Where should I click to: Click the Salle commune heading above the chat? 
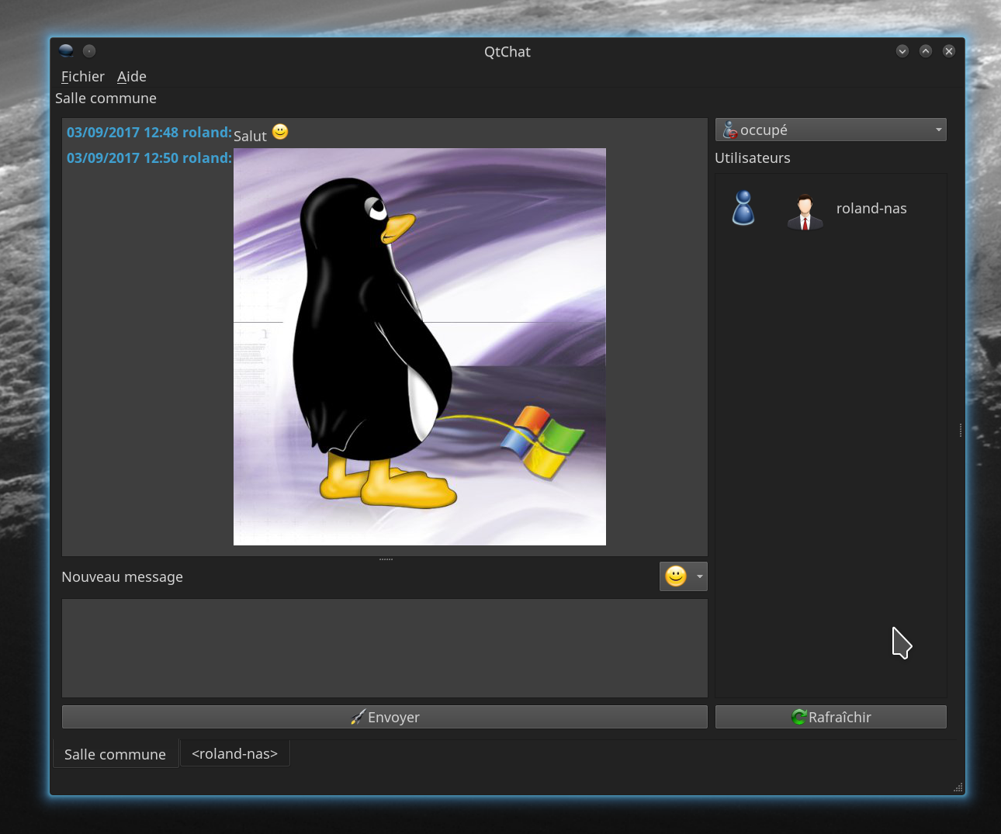pyautogui.click(x=106, y=99)
